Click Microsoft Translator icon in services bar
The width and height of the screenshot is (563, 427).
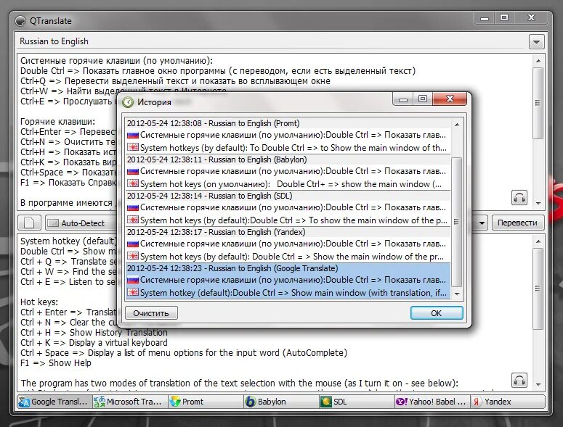click(99, 402)
